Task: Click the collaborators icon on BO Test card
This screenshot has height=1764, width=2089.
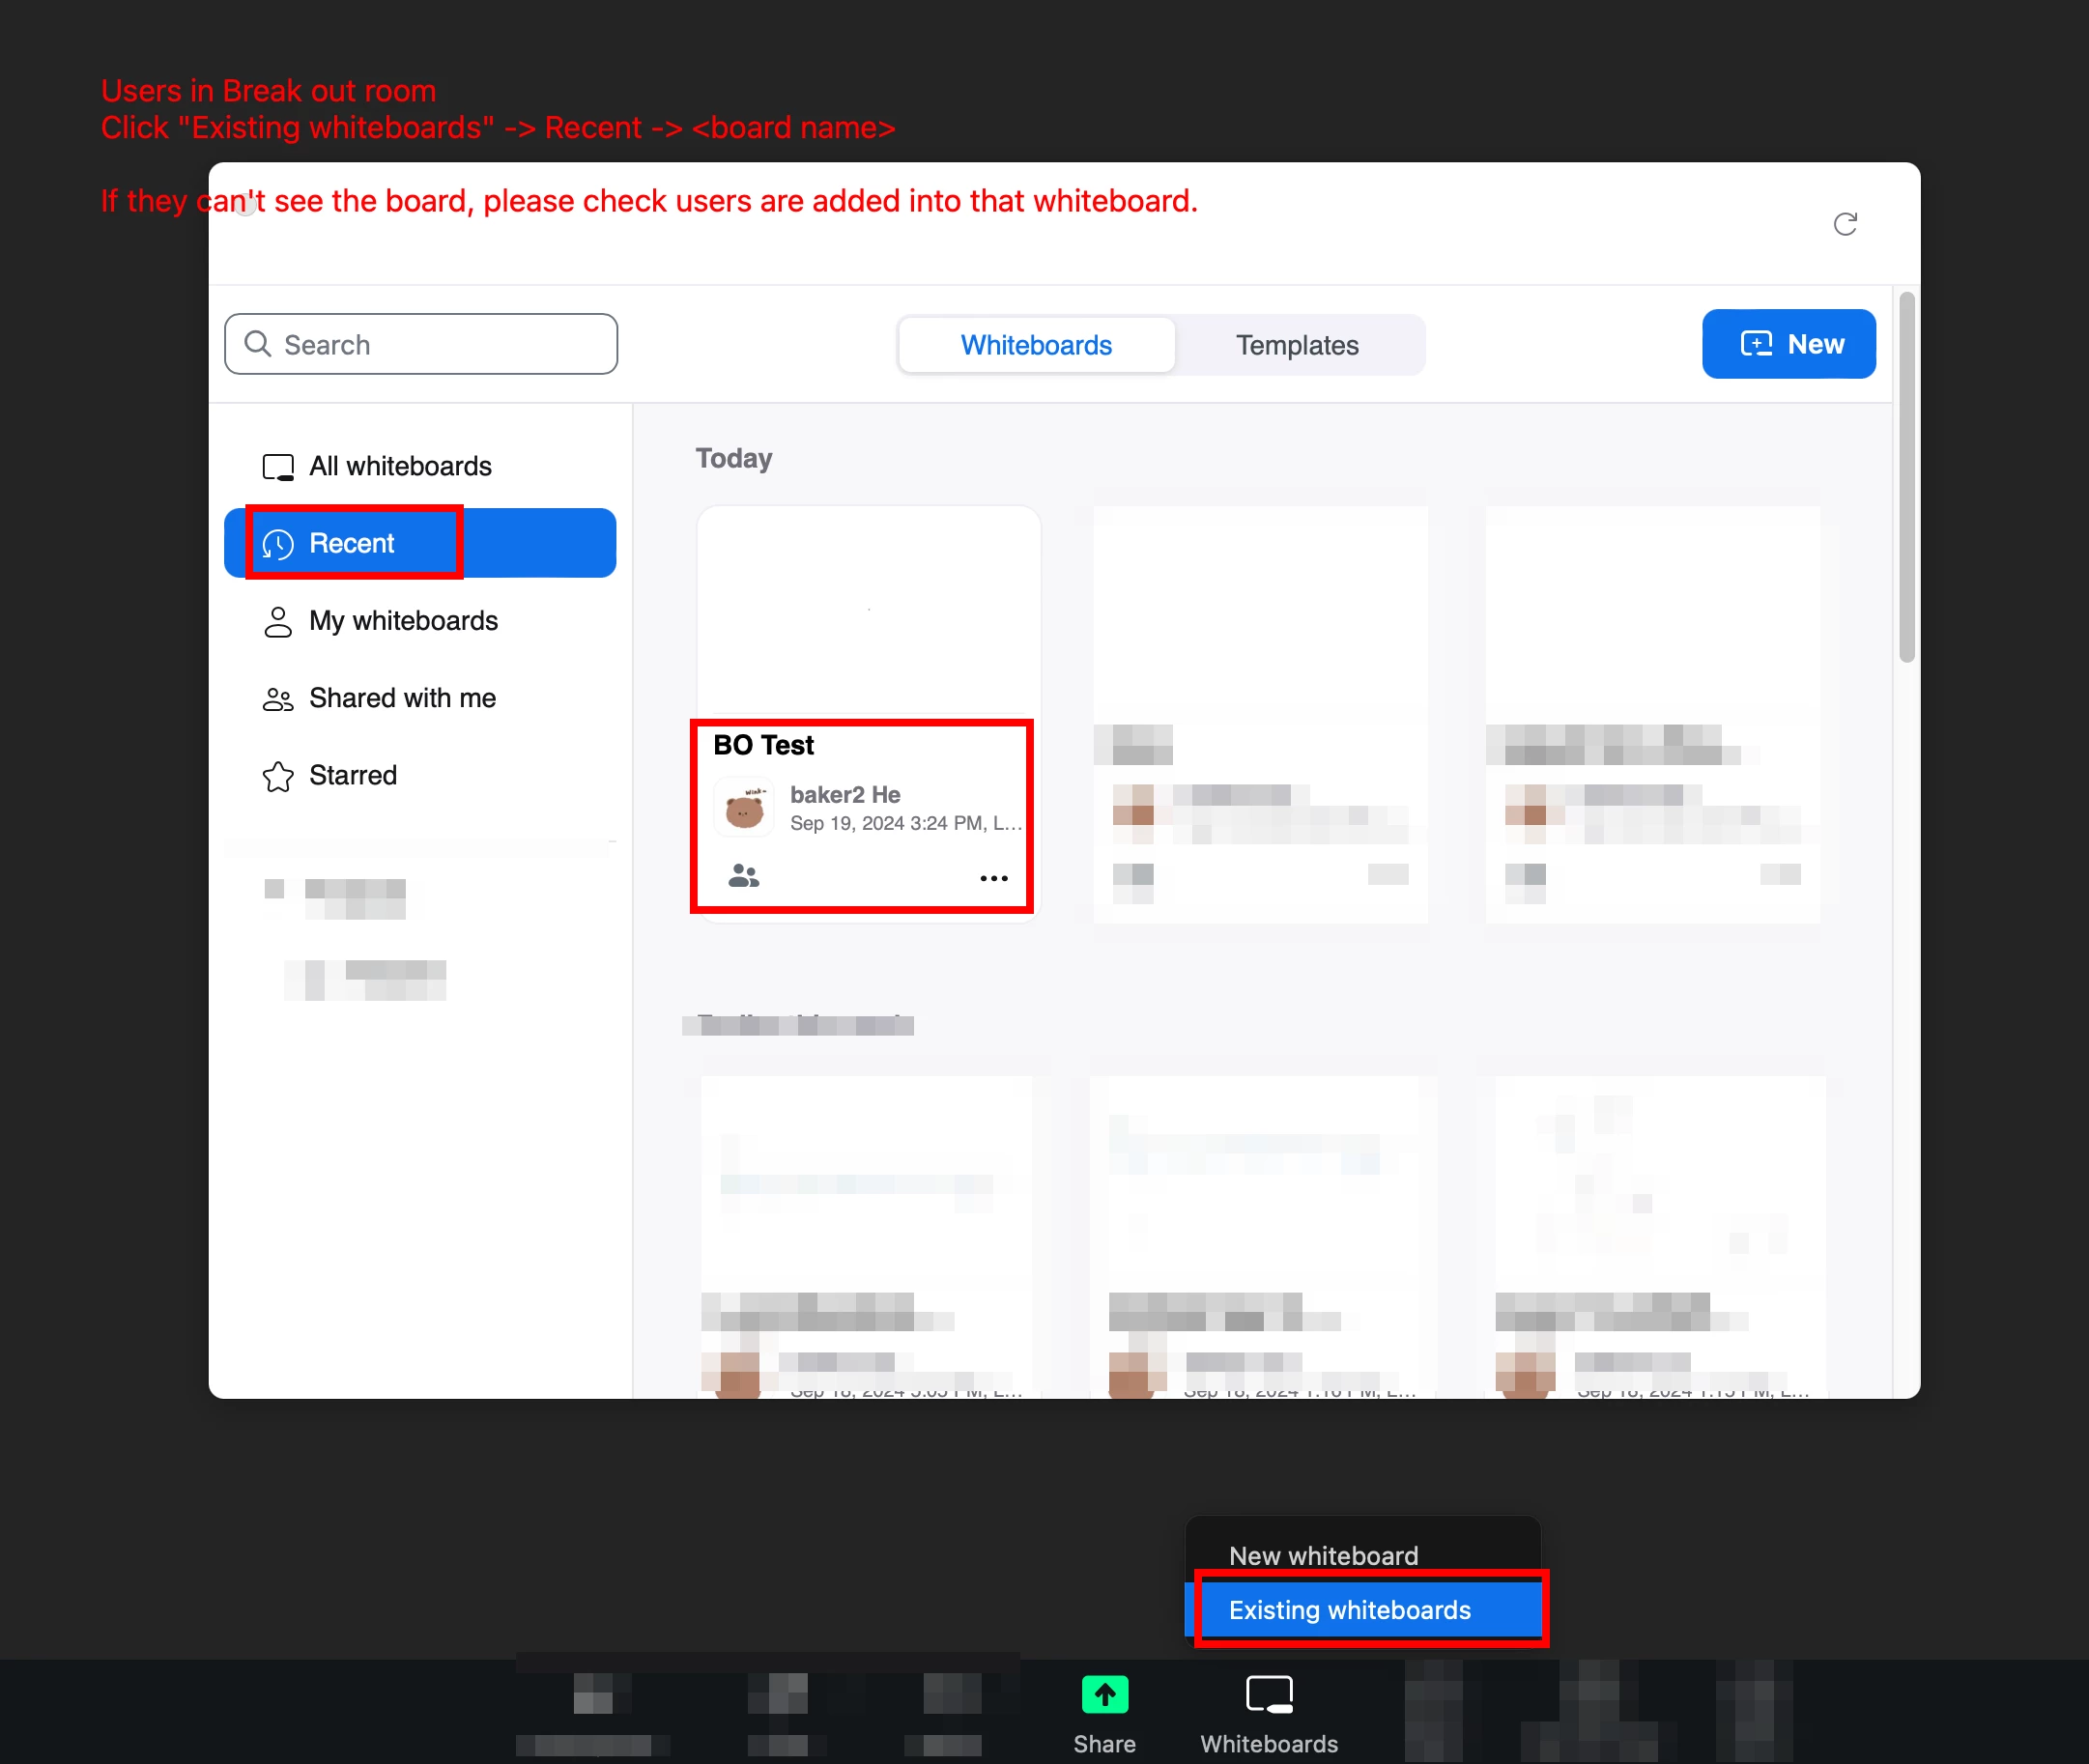Action: 743,876
